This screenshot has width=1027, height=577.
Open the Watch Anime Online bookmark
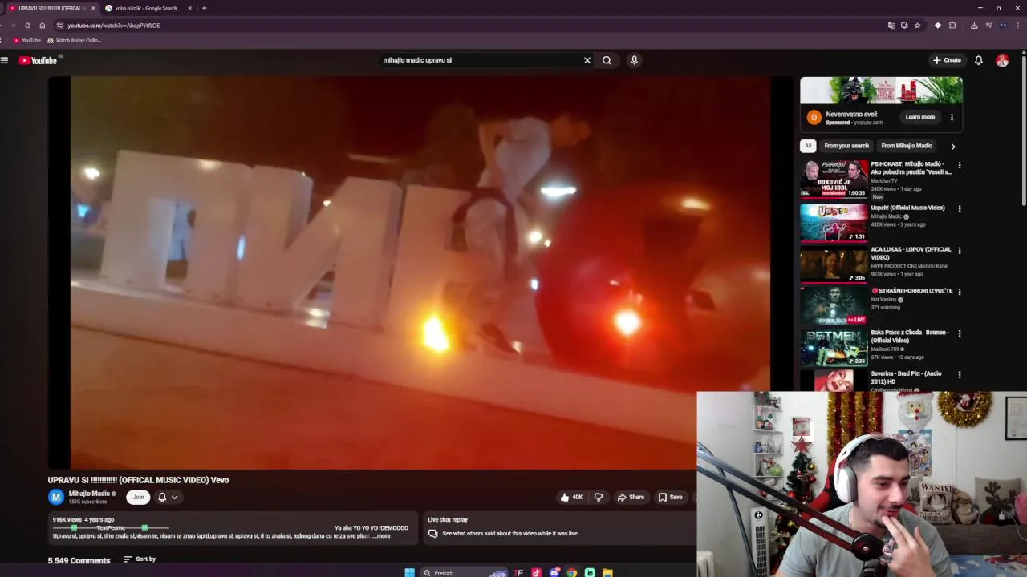(74, 40)
